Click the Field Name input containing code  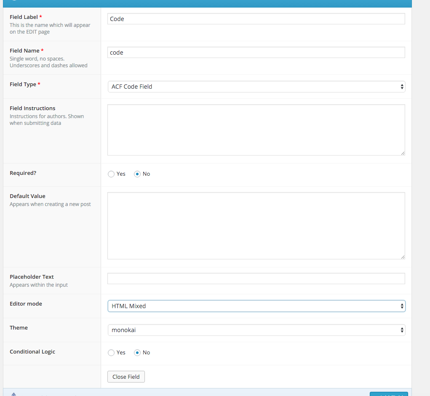pyautogui.click(x=256, y=53)
